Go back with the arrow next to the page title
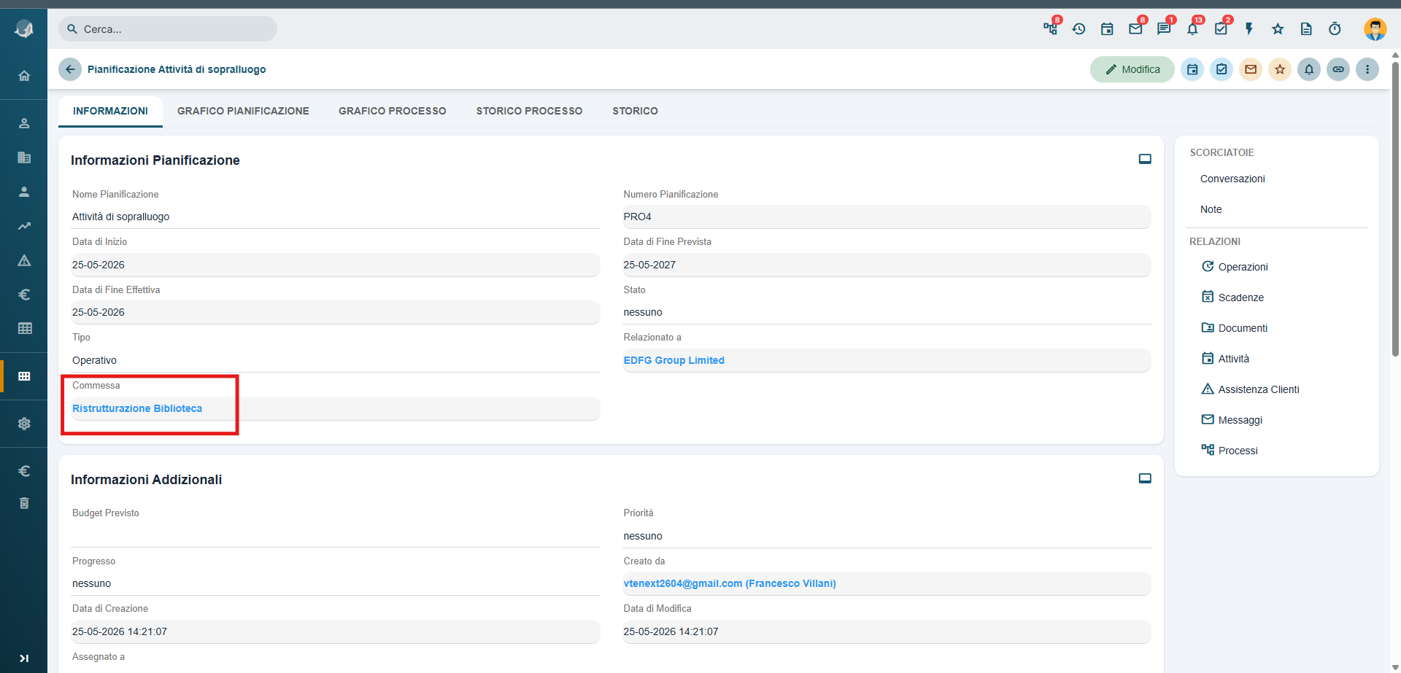1401x673 pixels. tap(70, 69)
